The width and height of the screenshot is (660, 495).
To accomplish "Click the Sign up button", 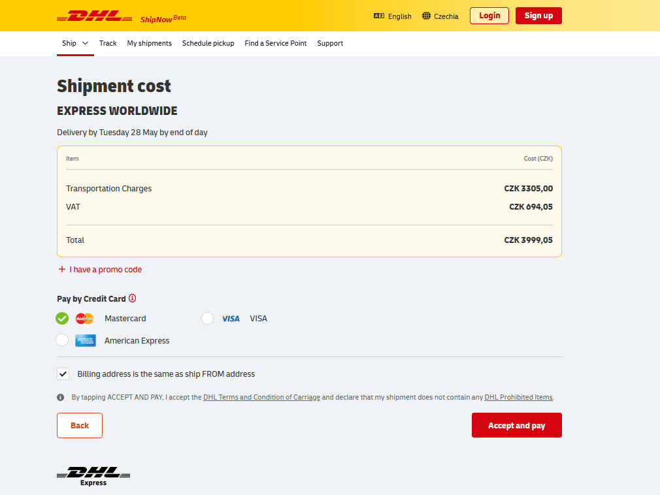I will click(538, 16).
